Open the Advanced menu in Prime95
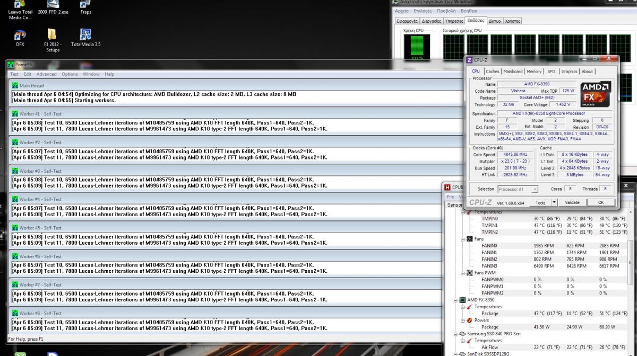Image resolution: width=637 pixels, height=356 pixels. [x=46, y=74]
